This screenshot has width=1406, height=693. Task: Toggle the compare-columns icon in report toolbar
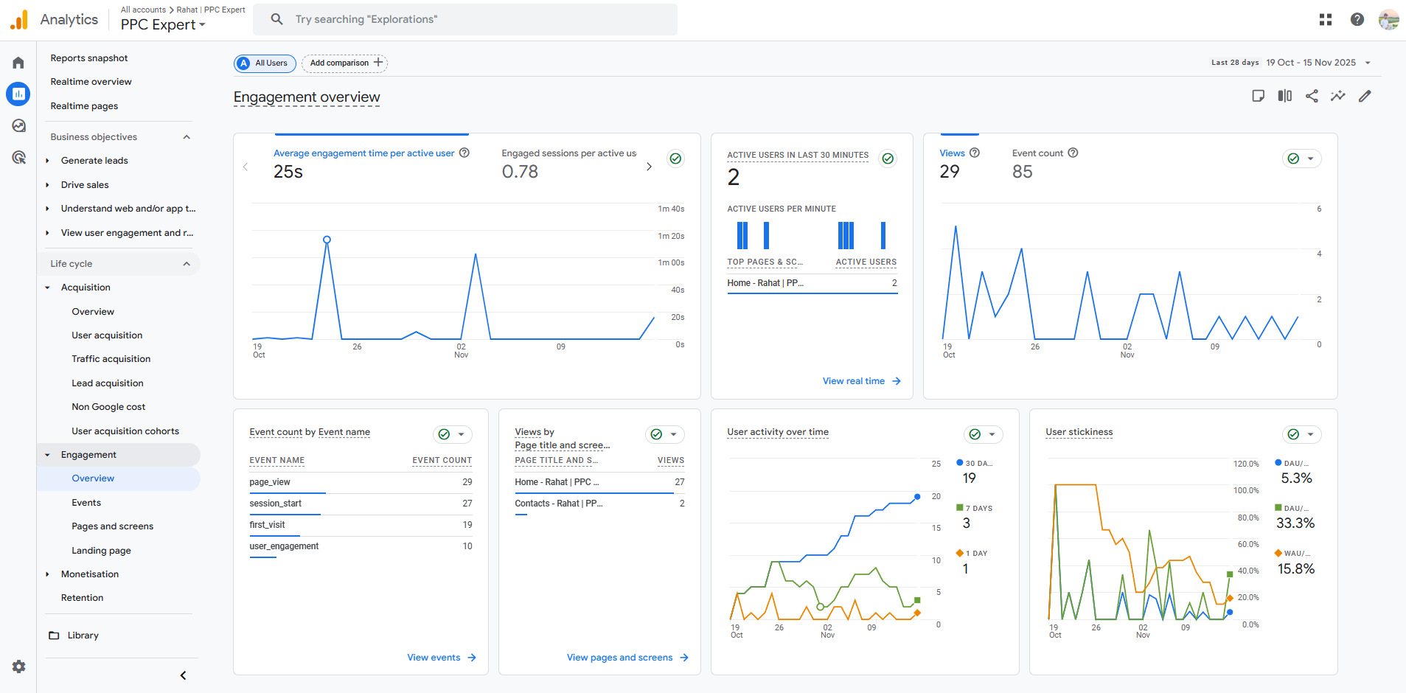[1284, 96]
